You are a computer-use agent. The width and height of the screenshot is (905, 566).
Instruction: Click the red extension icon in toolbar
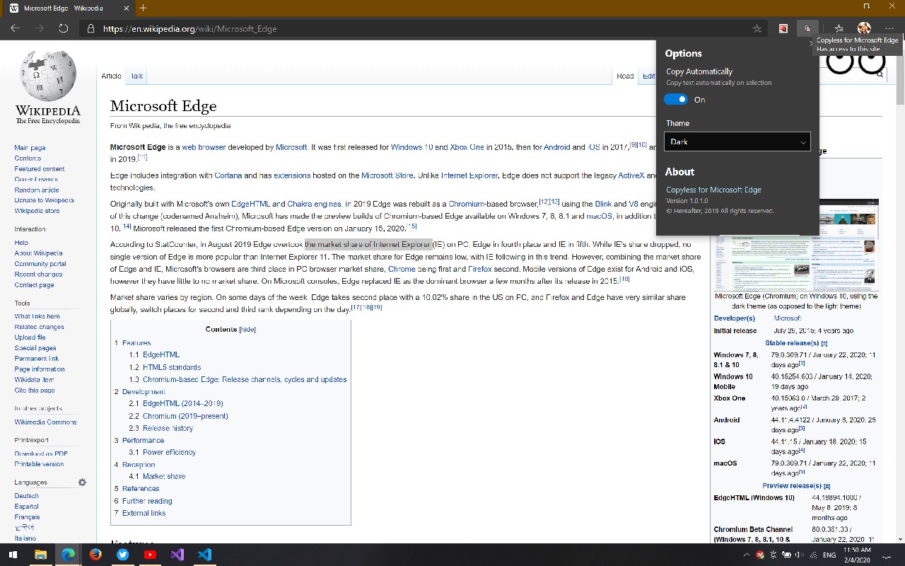[783, 28]
